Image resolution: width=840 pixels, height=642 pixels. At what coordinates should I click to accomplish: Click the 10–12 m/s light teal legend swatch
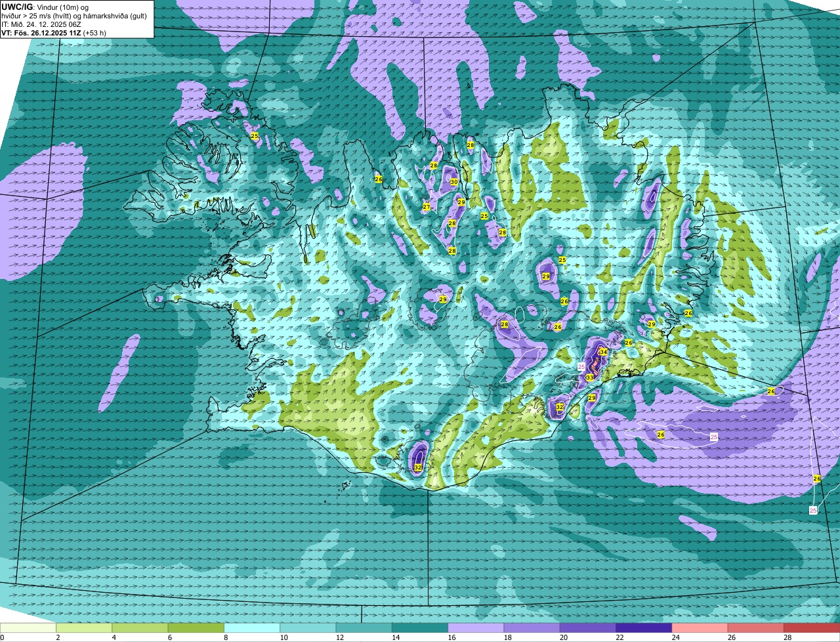[308, 628]
